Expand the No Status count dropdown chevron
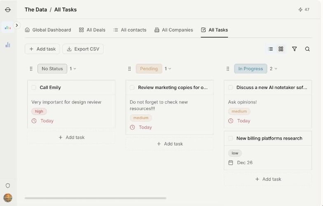The width and height of the screenshot is (323, 206). click(x=75, y=68)
